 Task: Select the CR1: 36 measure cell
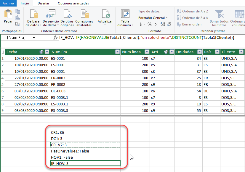[85, 132]
